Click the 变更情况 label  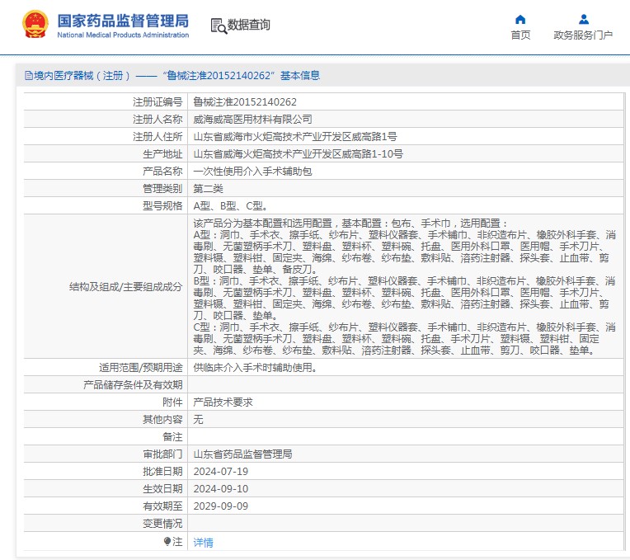pos(162,523)
